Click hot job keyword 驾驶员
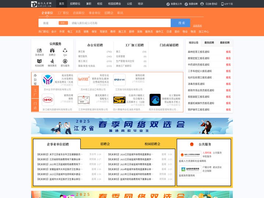The height and width of the screenshot is (198, 264). tap(103, 32)
